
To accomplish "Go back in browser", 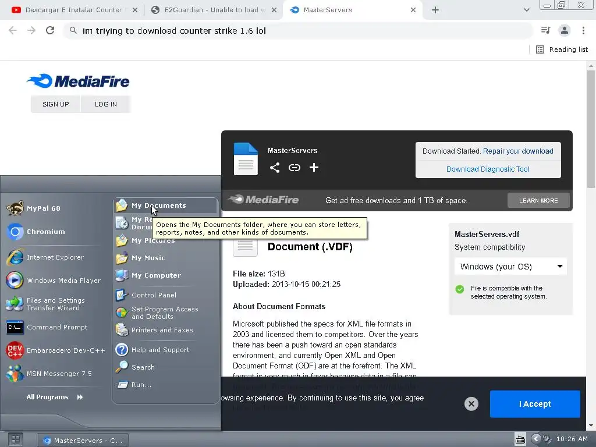I will pyautogui.click(x=13, y=30).
